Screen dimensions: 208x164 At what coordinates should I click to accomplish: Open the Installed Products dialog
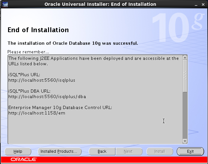point(60,151)
